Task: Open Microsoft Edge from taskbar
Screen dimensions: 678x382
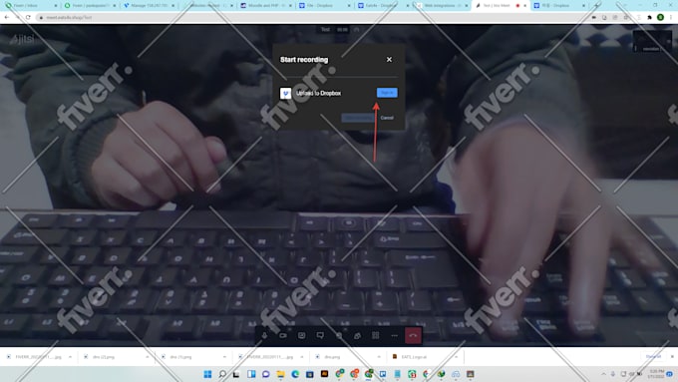Action: tap(295, 374)
